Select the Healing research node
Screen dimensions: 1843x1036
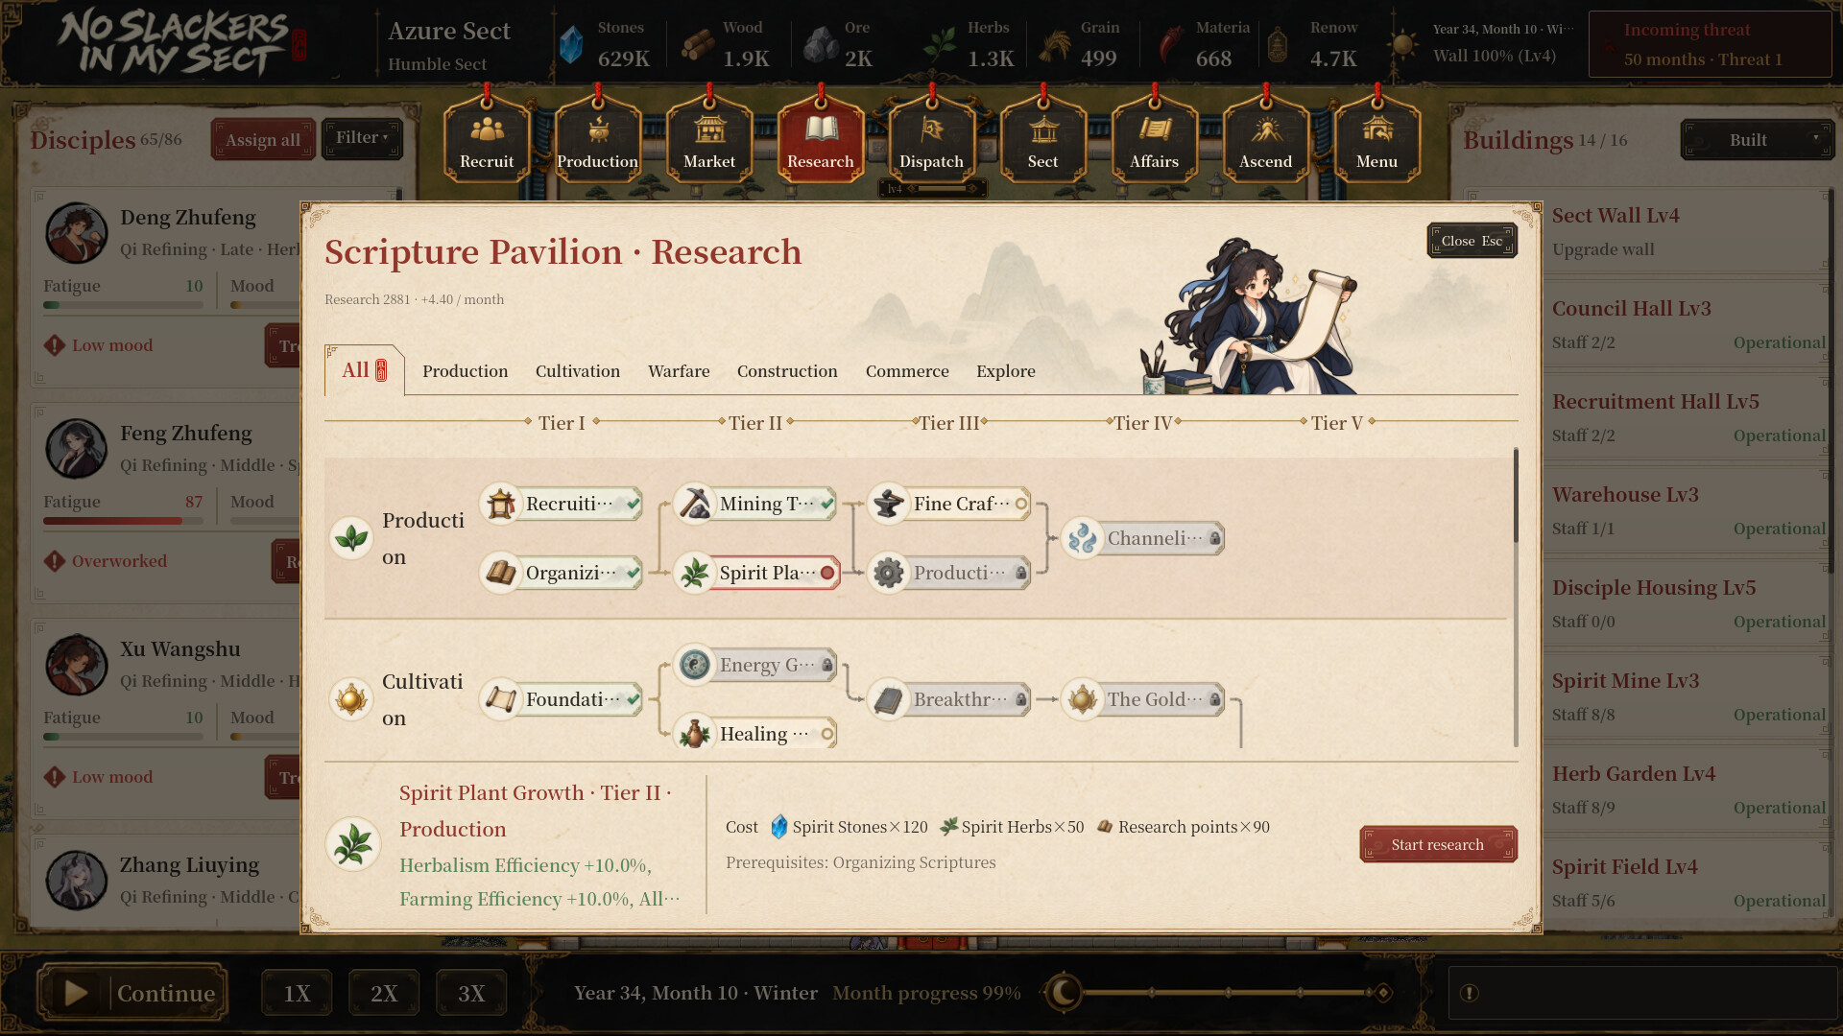click(x=755, y=734)
